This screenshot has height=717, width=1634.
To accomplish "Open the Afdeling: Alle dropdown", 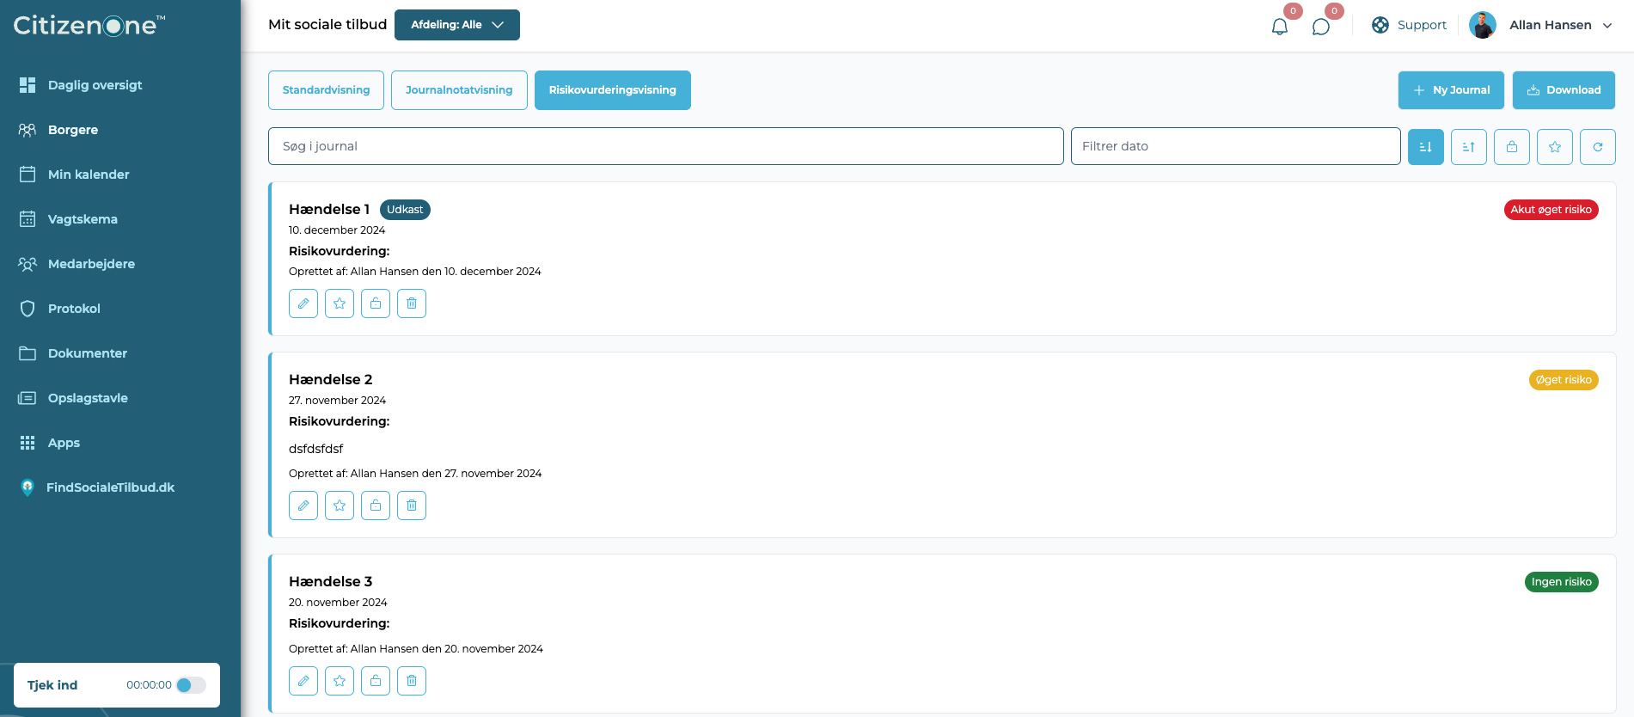I will [x=457, y=25].
